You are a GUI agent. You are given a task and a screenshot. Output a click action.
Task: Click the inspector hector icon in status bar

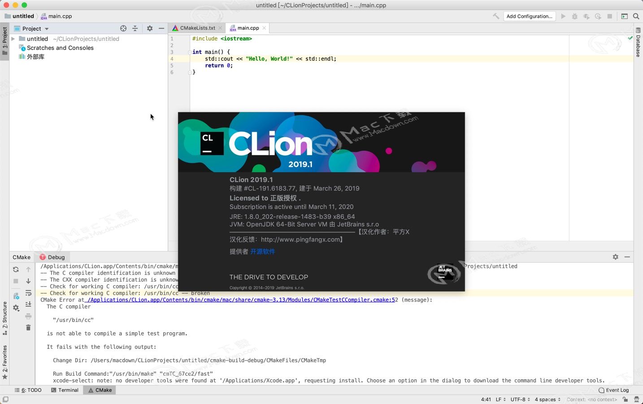click(x=636, y=400)
